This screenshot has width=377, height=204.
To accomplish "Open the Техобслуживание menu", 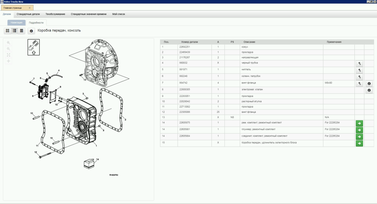I will [x=55, y=14].
